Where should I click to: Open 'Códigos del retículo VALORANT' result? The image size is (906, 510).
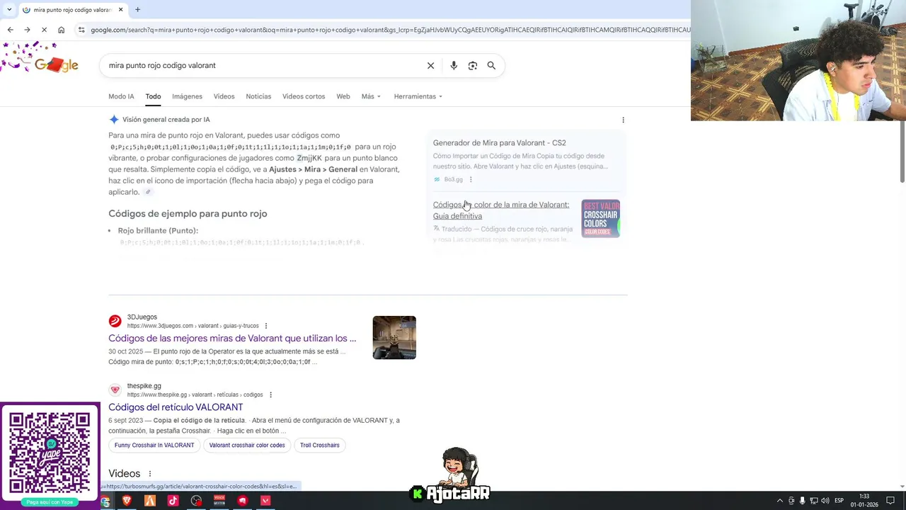click(176, 407)
